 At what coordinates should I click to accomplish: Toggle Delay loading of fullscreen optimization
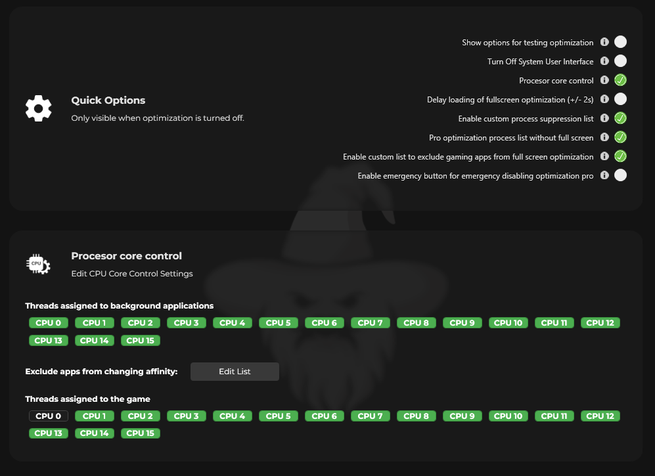click(620, 99)
